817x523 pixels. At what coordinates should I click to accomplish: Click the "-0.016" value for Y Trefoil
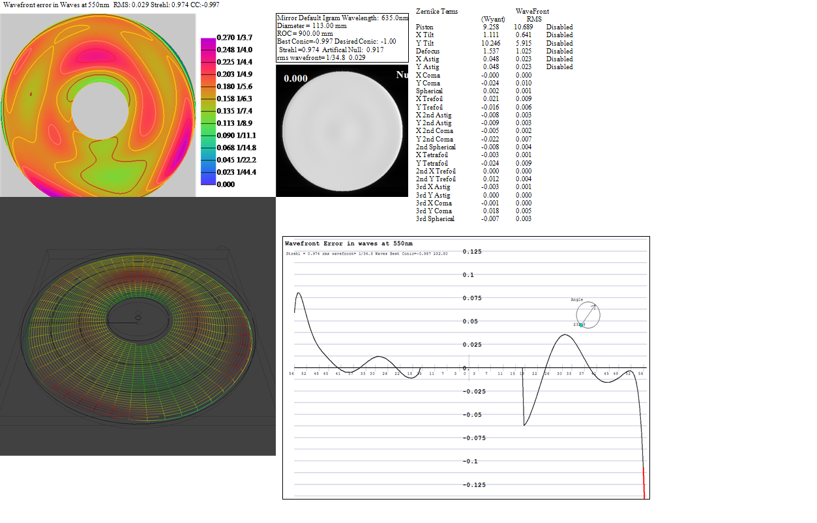(490, 107)
